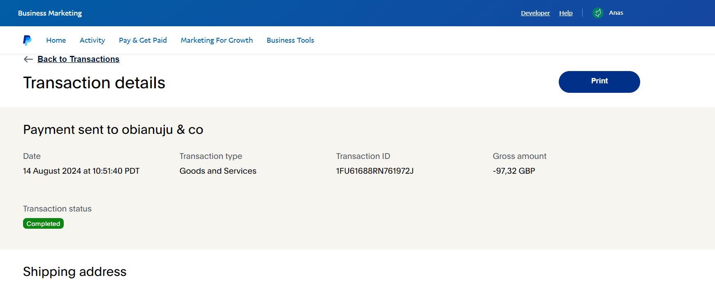715x285 pixels.
Task: Open Business Tools menu
Action: click(x=290, y=40)
